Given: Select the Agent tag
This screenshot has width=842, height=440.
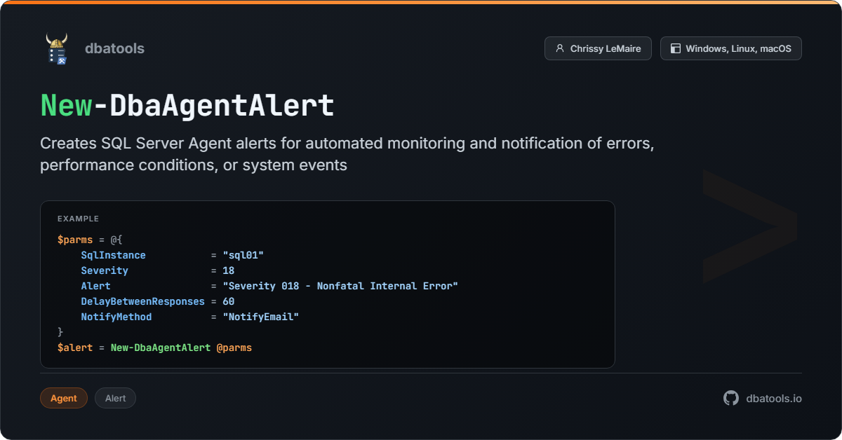Looking at the screenshot, I should 64,398.
